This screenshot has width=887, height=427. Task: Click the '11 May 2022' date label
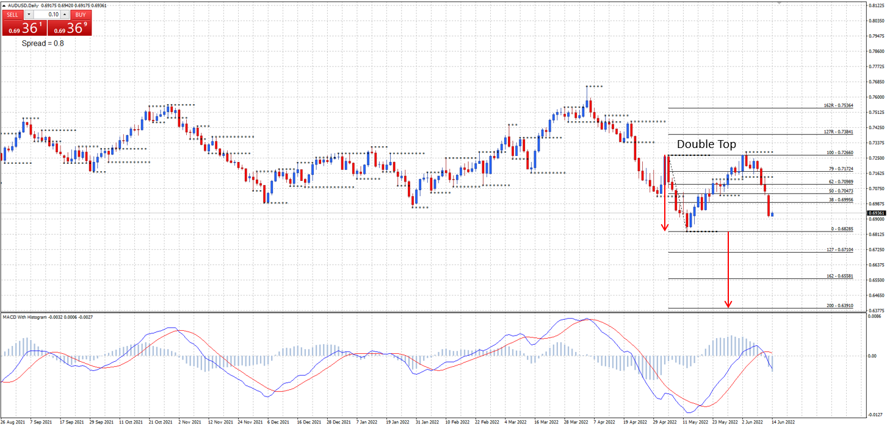(695, 422)
